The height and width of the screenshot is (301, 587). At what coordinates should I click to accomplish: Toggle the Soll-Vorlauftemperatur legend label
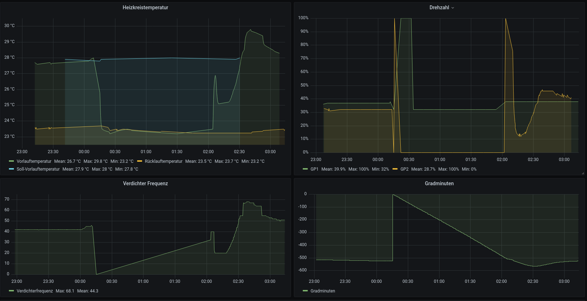point(38,169)
